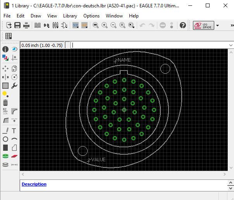Run a ULP with the ULP icon
This screenshot has height=200, width=234.
coord(84,25)
